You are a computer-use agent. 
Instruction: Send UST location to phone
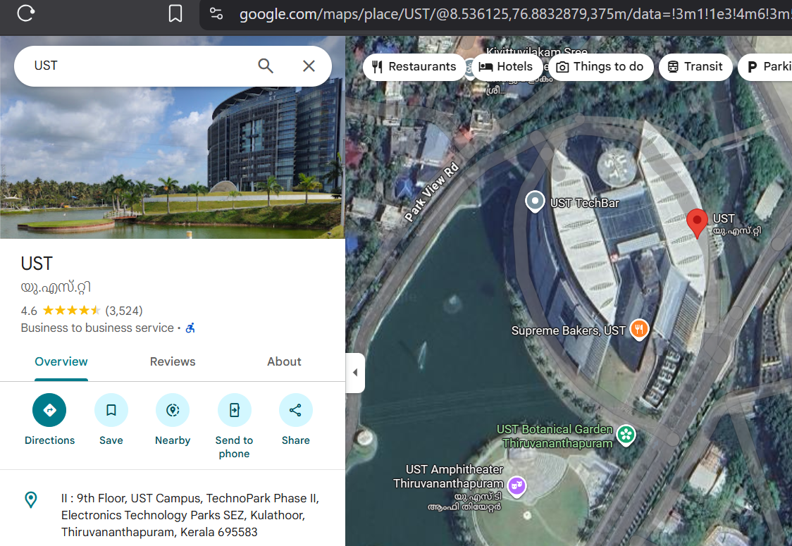234,410
